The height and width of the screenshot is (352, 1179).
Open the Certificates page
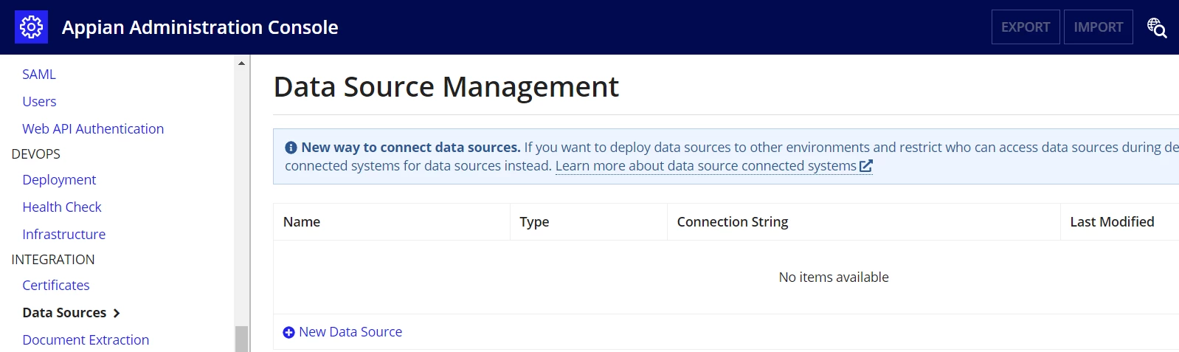[56, 286]
